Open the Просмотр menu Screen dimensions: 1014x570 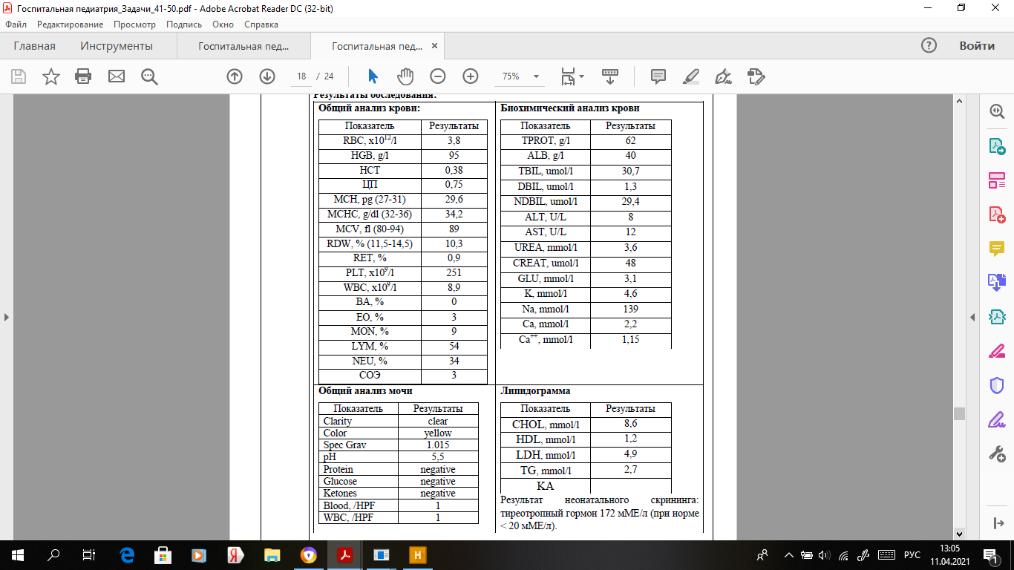(134, 24)
